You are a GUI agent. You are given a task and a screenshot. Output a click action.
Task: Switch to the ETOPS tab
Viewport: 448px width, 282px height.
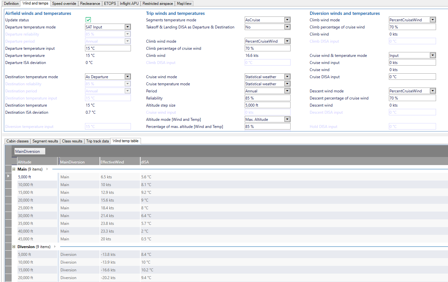tap(110, 4)
